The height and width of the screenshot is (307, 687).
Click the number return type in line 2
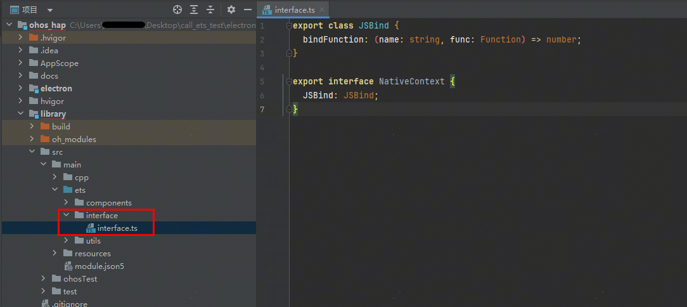pyautogui.click(x=562, y=40)
